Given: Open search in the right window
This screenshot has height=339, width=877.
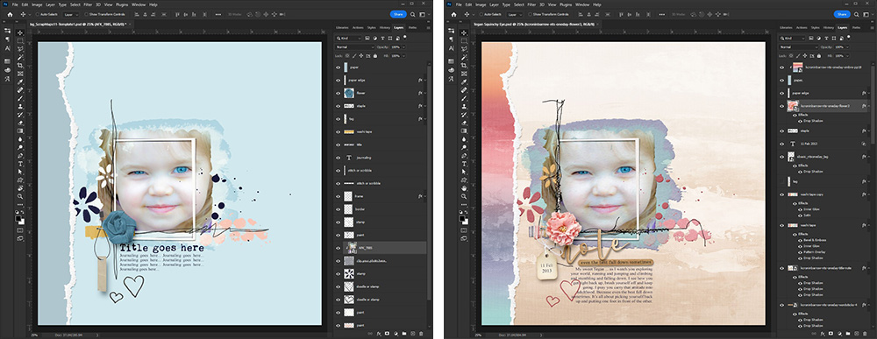Looking at the screenshot, I should [856, 15].
